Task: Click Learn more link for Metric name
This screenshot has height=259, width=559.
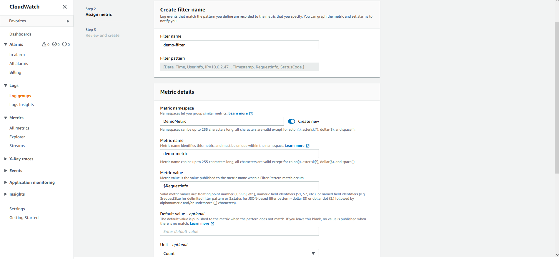Action: (295, 146)
